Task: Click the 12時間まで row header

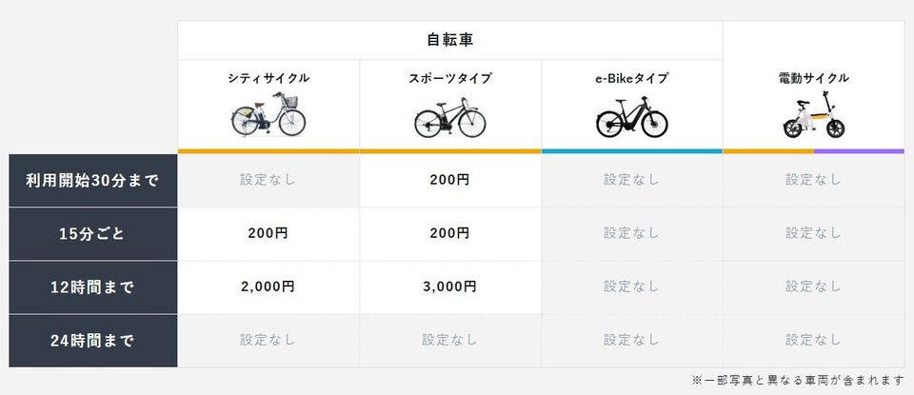Action: tap(92, 286)
